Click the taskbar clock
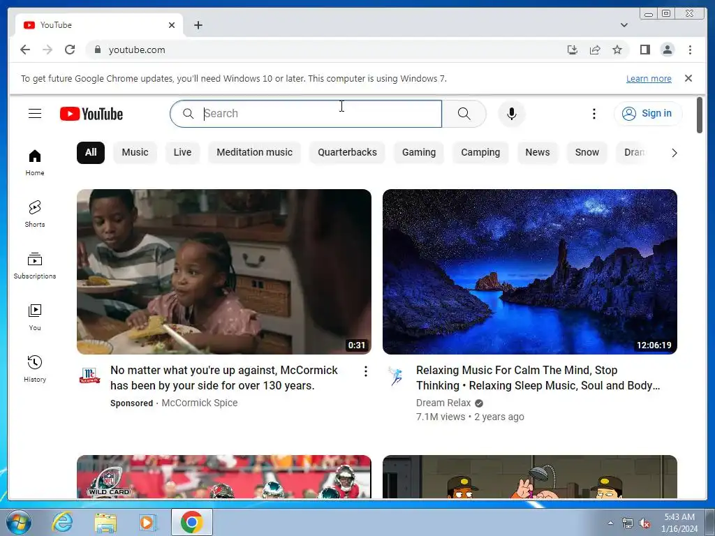Viewport: 715px width, 536px height. coord(679,523)
